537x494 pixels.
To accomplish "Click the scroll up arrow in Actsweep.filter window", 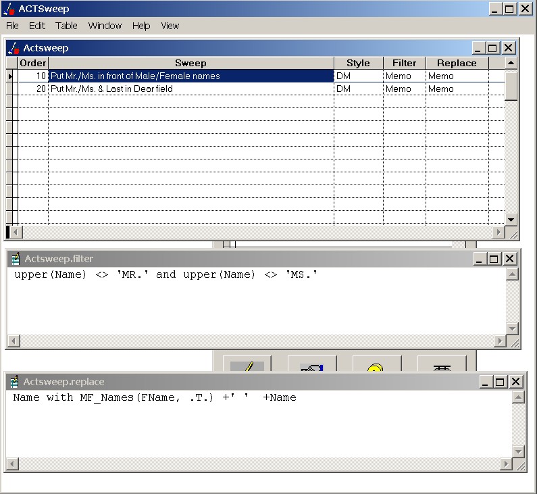I will (512, 274).
